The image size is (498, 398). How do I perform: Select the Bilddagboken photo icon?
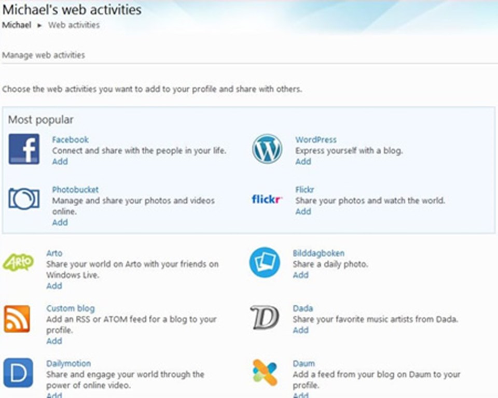[x=265, y=262]
